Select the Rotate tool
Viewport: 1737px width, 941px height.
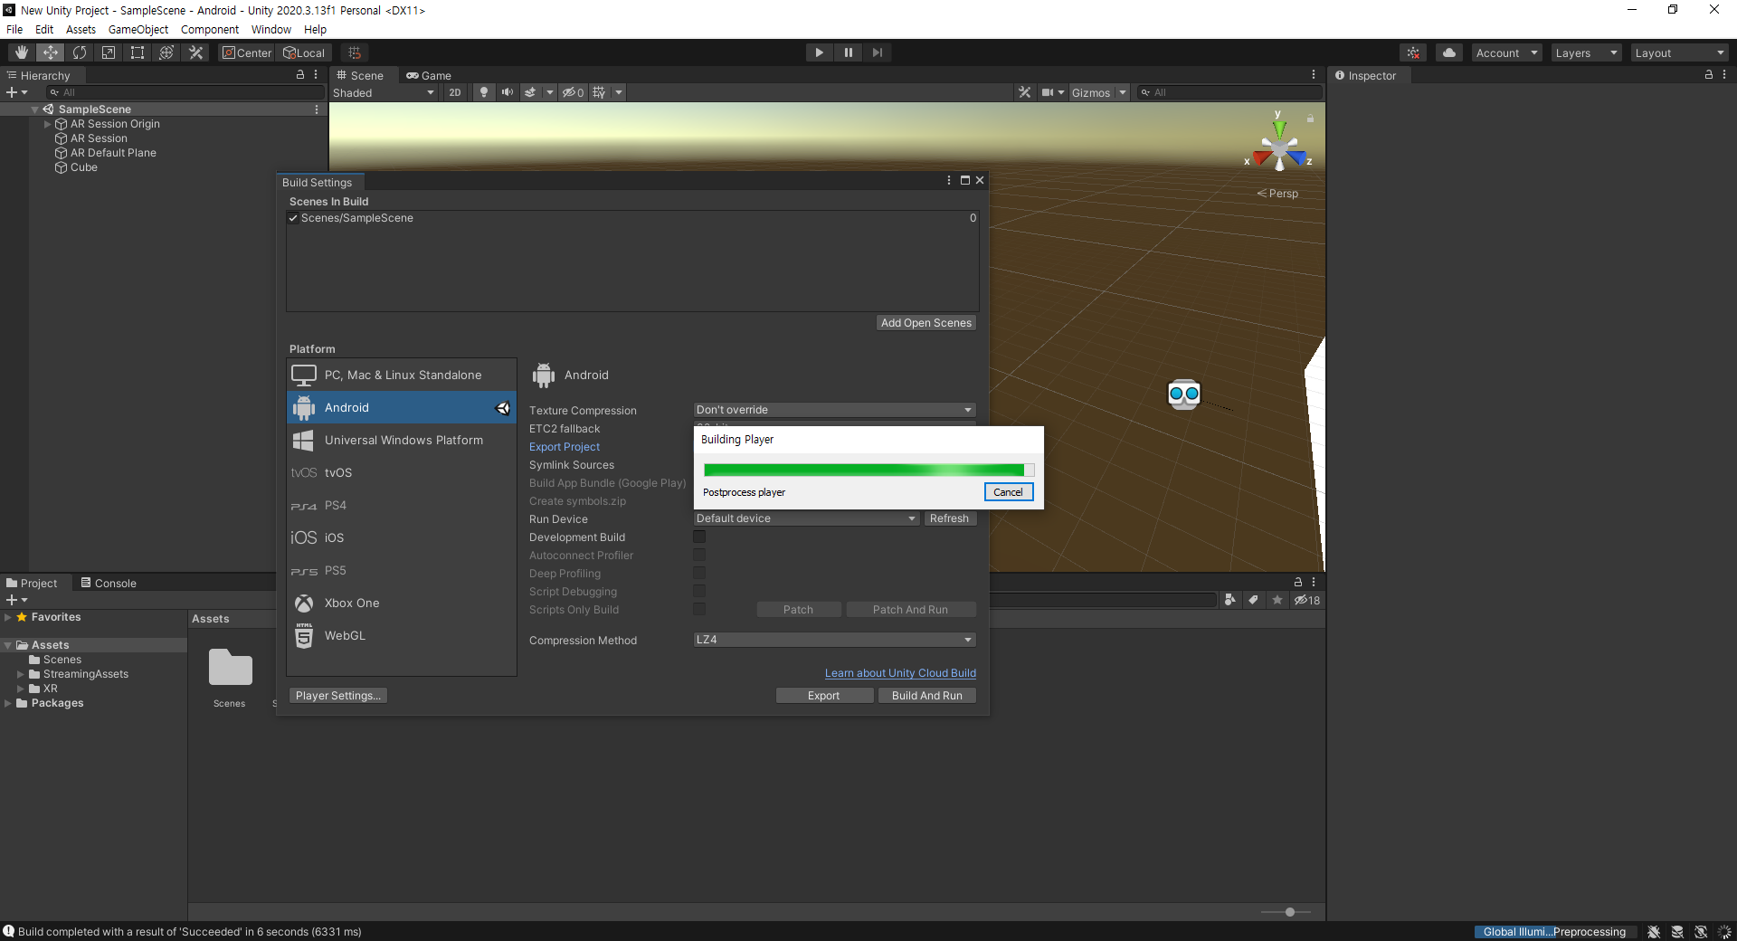(x=80, y=52)
